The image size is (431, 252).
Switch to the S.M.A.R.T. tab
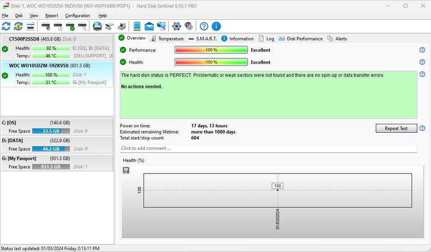click(202, 39)
